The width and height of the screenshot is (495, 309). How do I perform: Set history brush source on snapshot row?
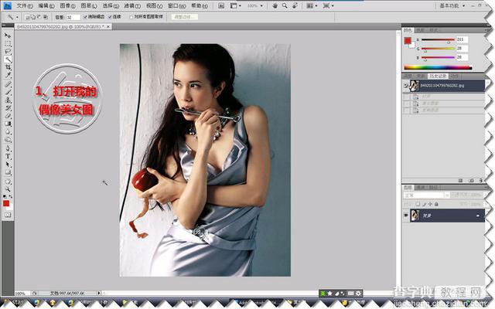406,86
